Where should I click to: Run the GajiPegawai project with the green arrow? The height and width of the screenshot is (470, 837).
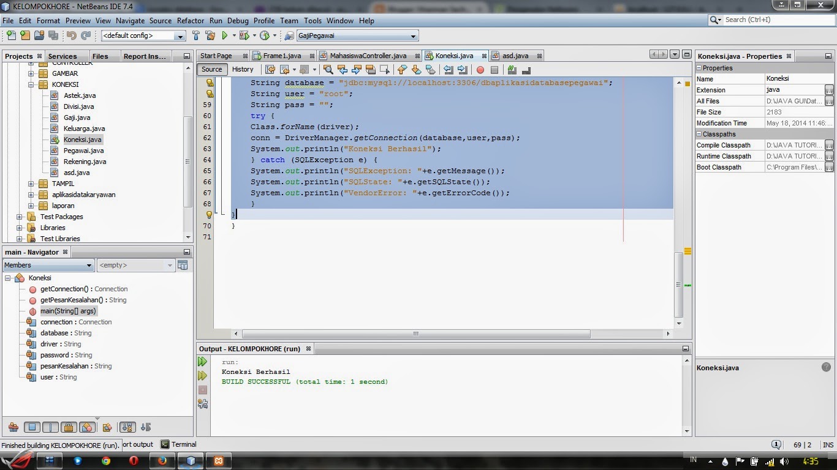[x=224, y=35]
